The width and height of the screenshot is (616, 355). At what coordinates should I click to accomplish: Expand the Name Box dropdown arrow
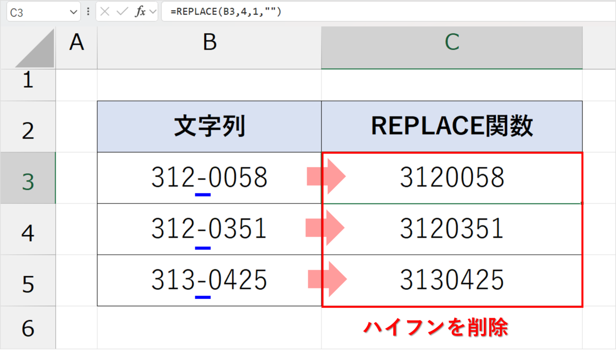click(74, 12)
